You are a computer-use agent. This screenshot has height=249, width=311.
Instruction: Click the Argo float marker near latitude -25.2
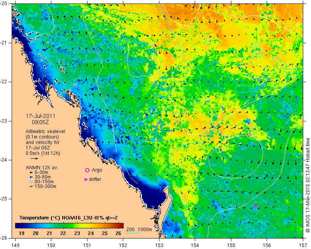click(x=255, y=205)
